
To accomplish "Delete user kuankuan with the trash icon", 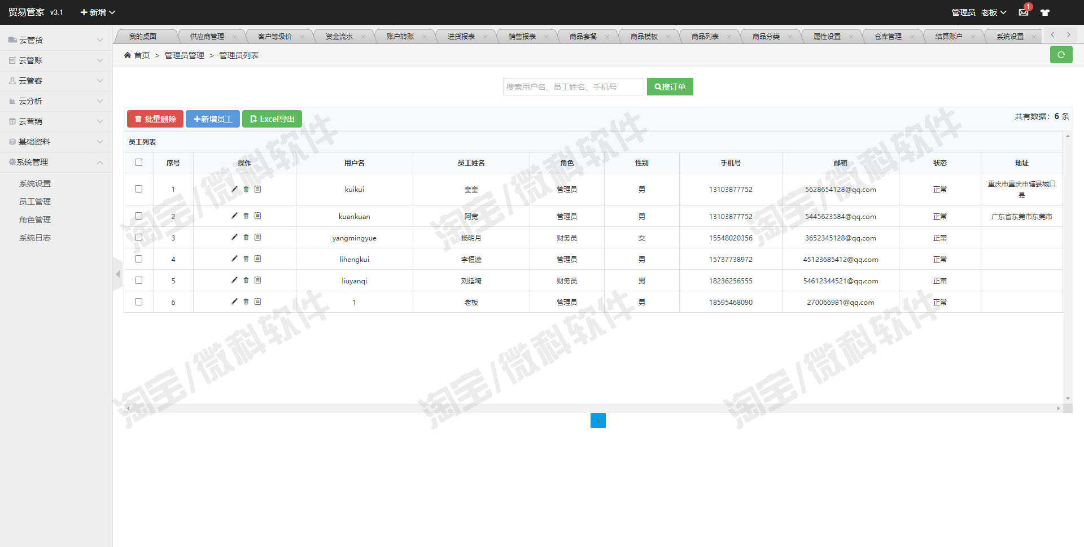I will click(246, 216).
